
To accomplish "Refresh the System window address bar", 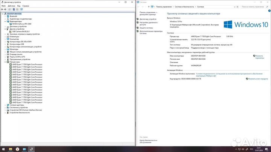I will tap(238, 7).
